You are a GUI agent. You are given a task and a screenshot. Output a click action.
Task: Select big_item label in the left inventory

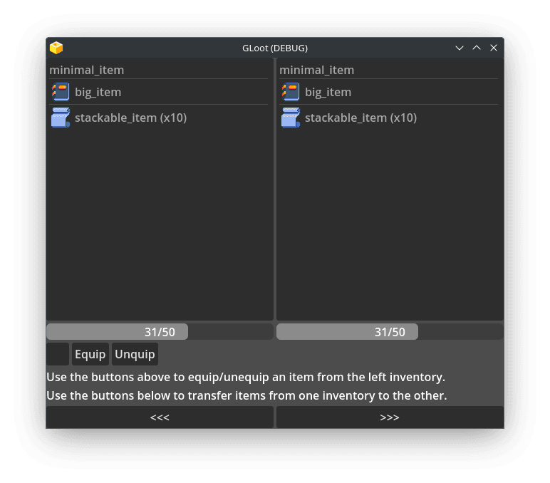click(98, 92)
